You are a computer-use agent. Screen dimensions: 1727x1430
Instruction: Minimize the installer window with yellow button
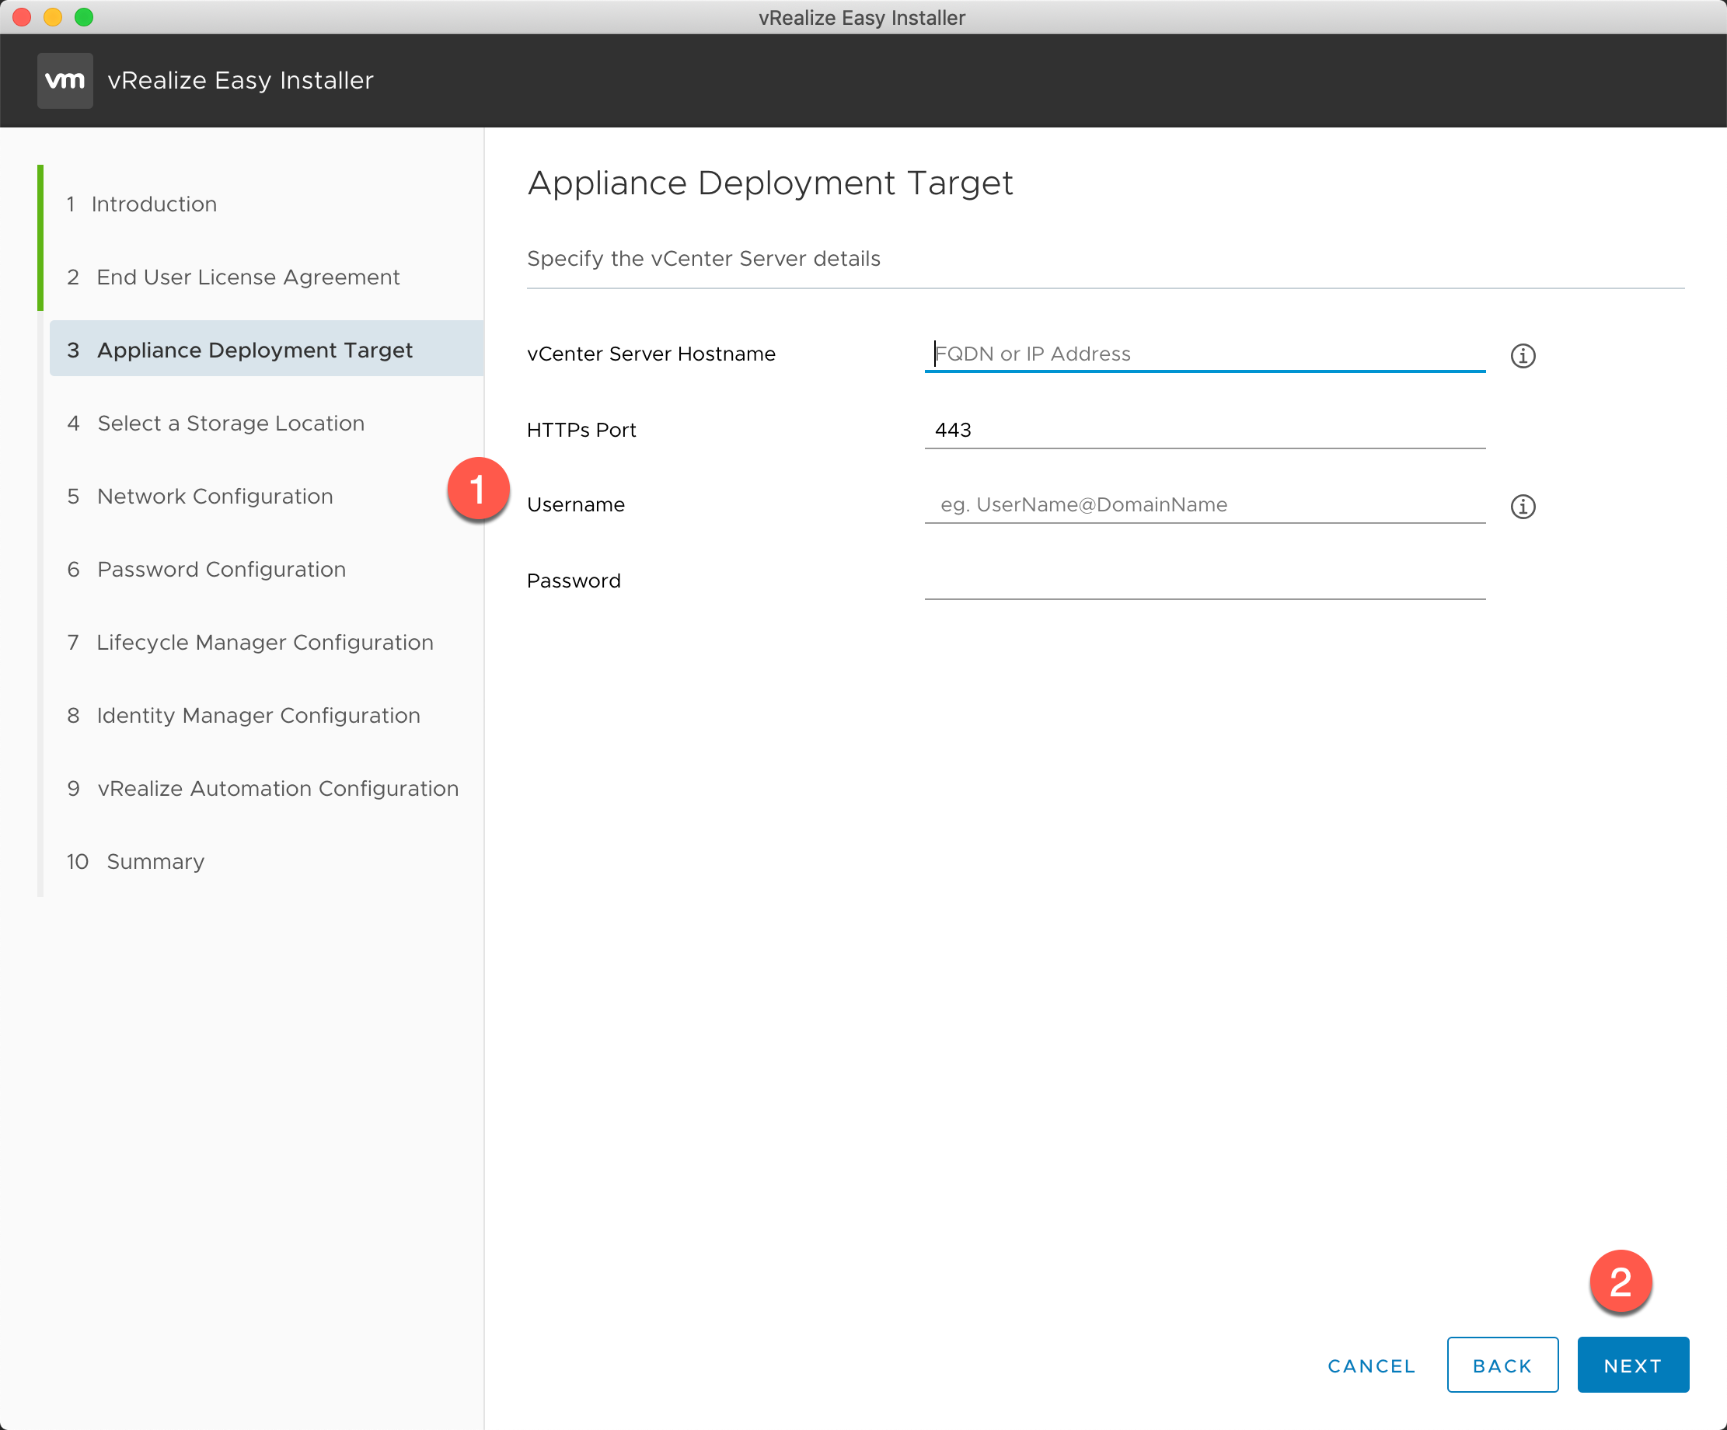click(x=53, y=16)
